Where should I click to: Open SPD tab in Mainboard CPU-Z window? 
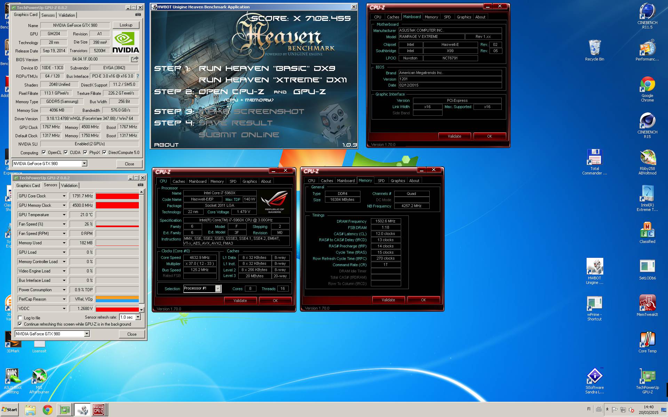point(447,17)
